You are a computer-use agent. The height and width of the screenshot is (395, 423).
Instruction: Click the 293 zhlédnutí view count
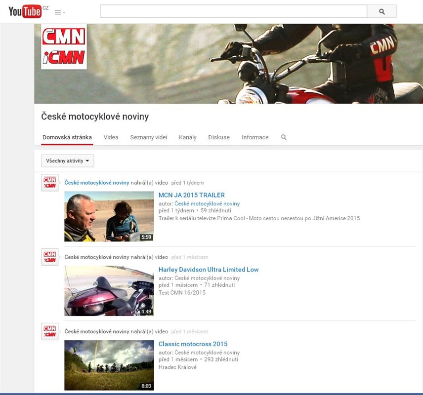pyautogui.click(x=221, y=359)
